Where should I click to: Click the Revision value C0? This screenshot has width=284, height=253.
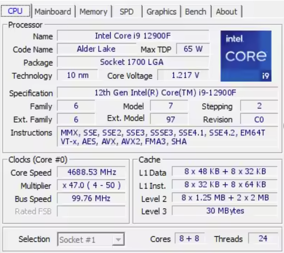[x=259, y=119]
